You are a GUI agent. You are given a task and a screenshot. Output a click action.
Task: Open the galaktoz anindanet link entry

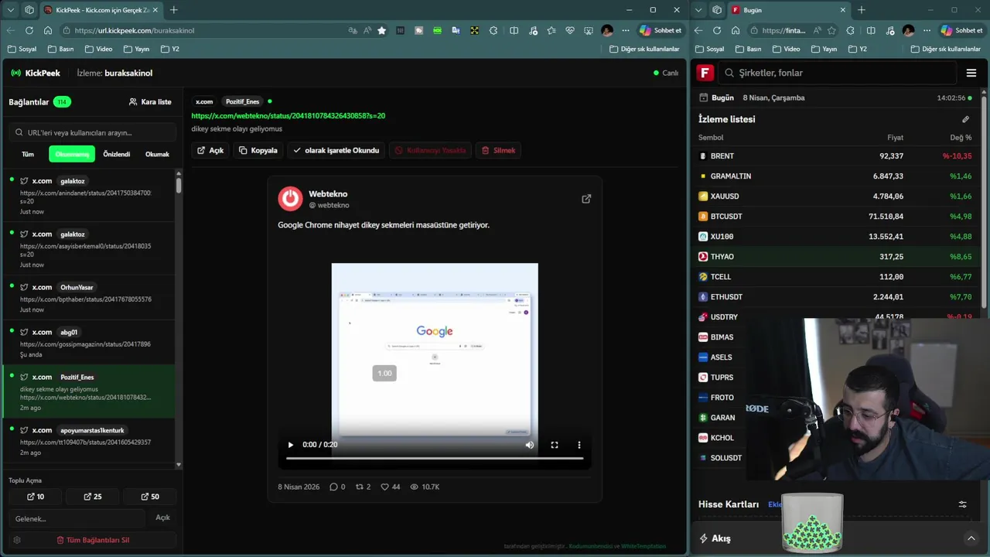(x=88, y=196)
